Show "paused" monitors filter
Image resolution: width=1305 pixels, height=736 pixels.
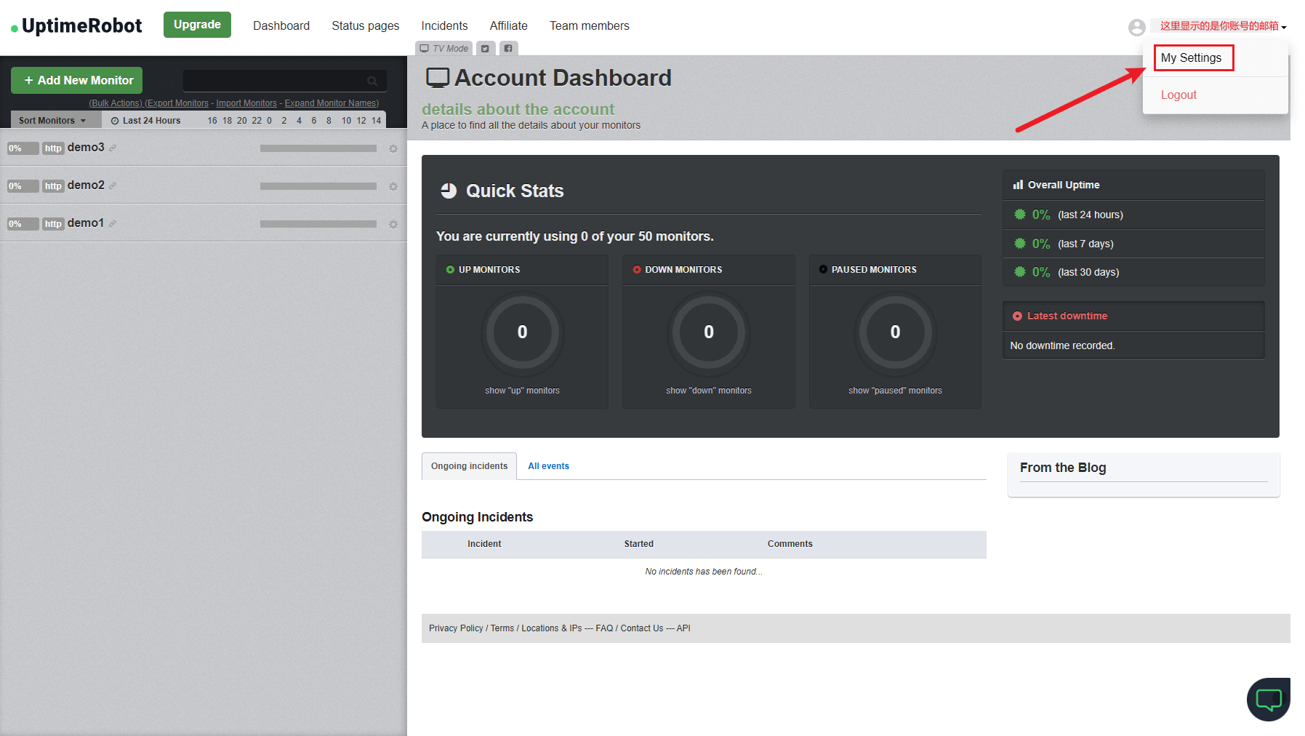tap(895, 391)
